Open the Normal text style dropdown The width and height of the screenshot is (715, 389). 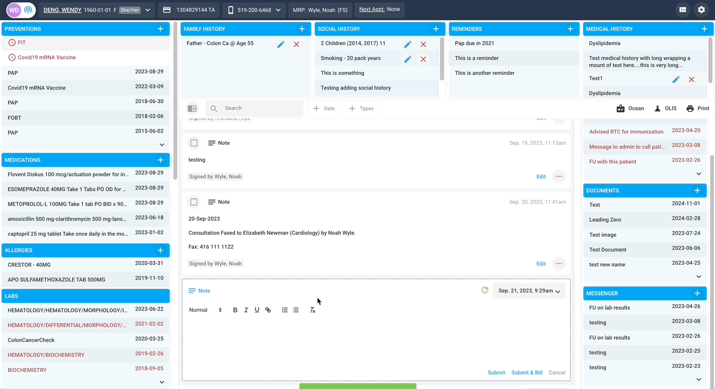pos(206,310)
